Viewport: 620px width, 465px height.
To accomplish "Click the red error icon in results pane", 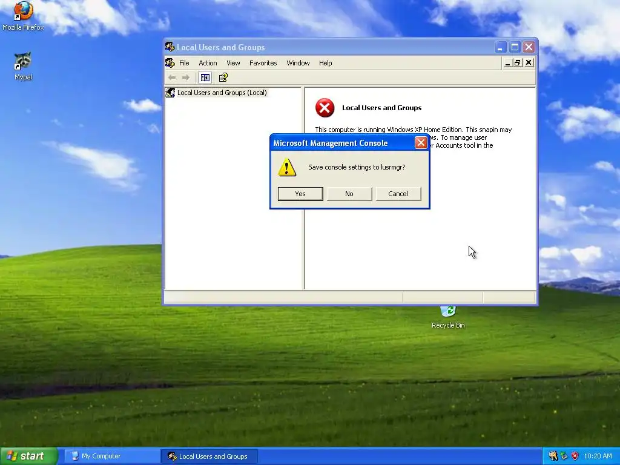I will pos(325,108).
